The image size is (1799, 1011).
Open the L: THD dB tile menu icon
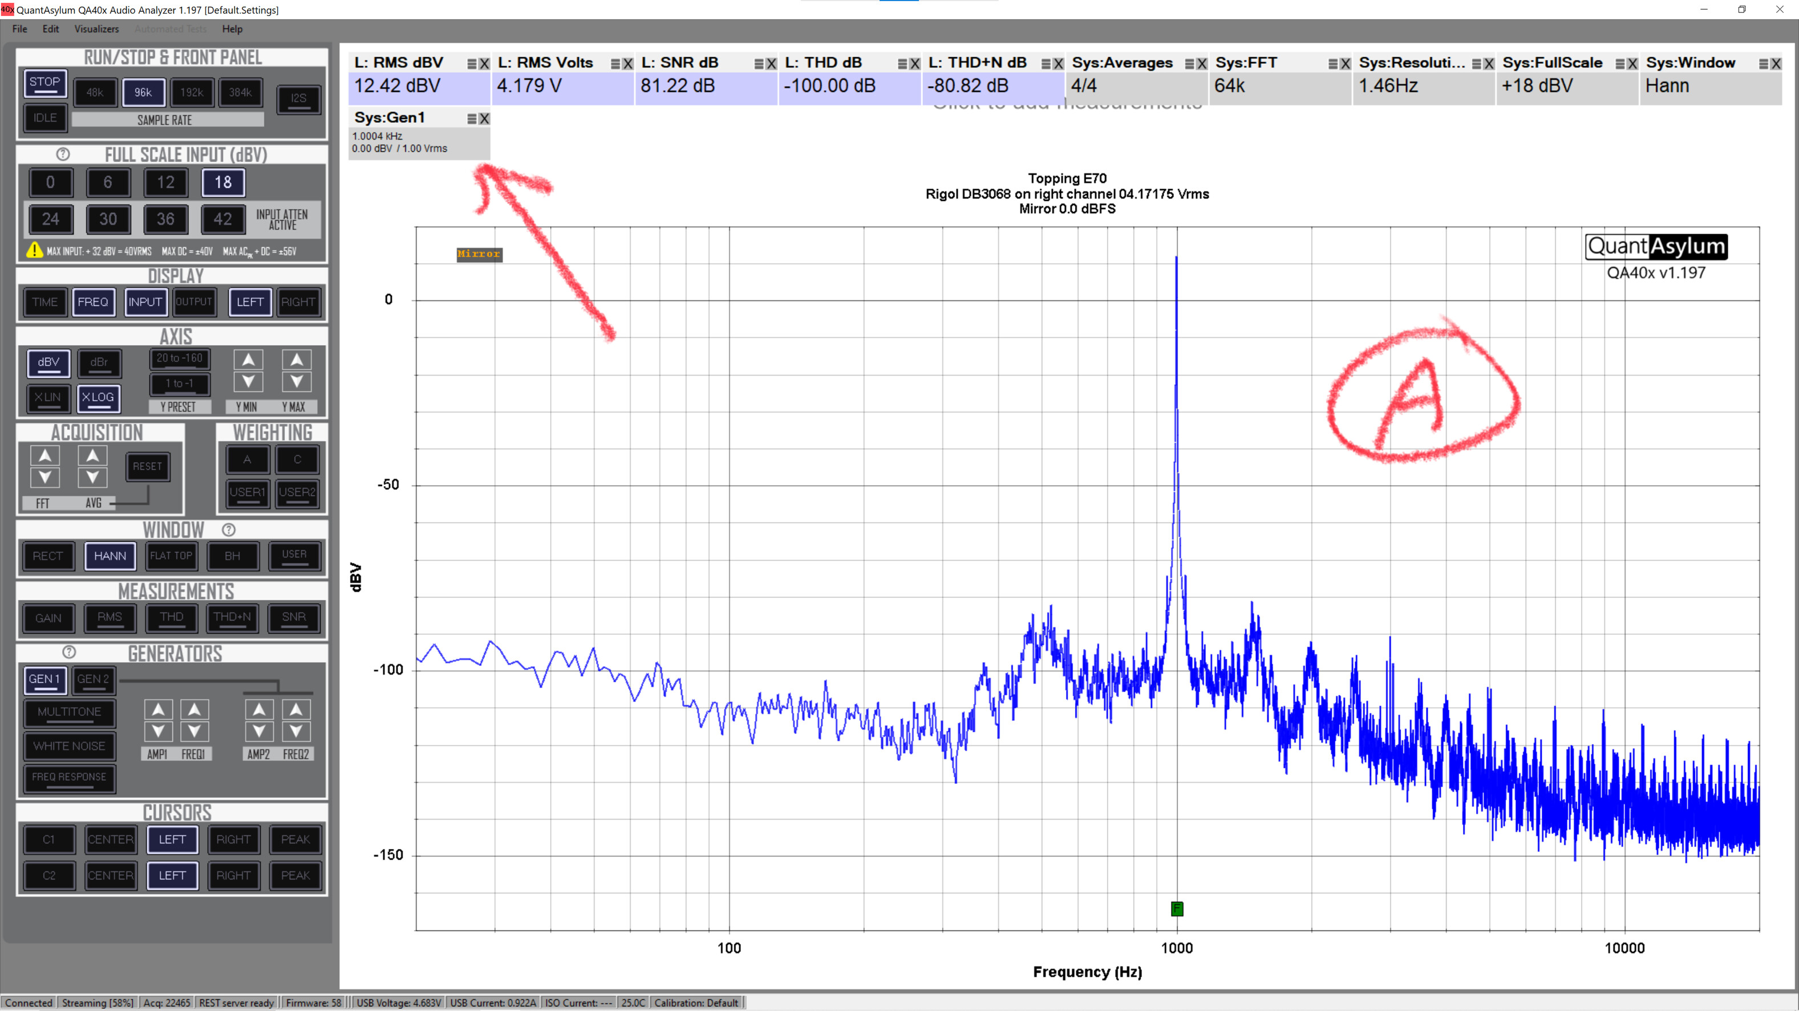[x=902, y=63]
